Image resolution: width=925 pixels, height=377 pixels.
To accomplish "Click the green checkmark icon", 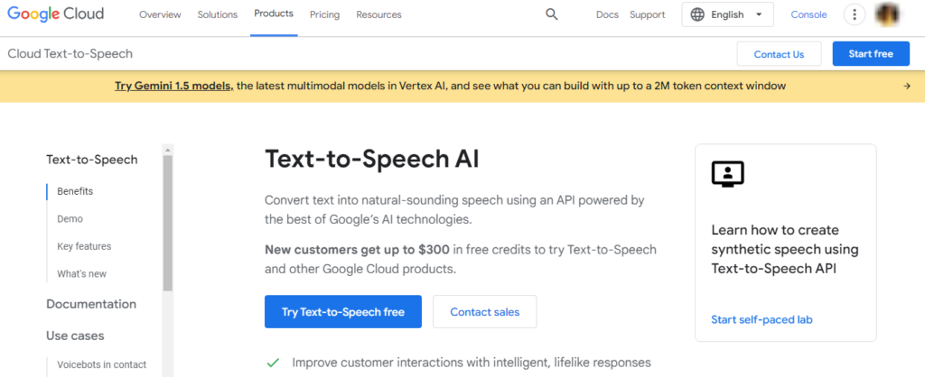I will tap(273, 363).
